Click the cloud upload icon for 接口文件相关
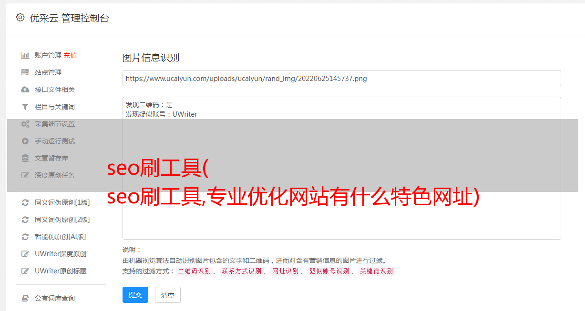This screenshot has height=311, width=585. pos(25,90)
